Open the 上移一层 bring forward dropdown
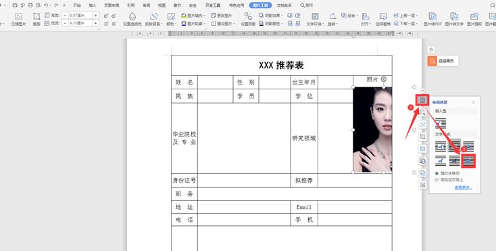 406,16
